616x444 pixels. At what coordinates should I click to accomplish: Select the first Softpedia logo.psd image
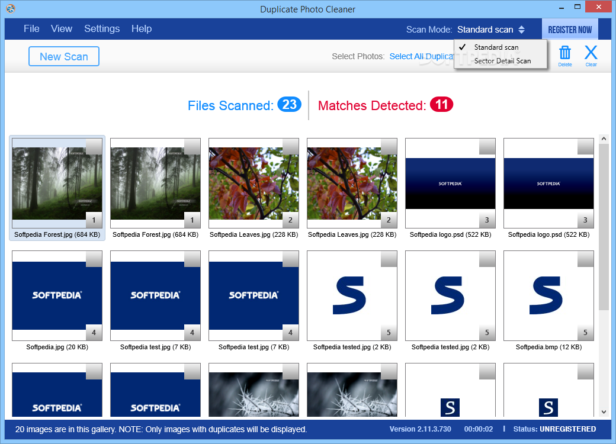(x=450, y=184)
